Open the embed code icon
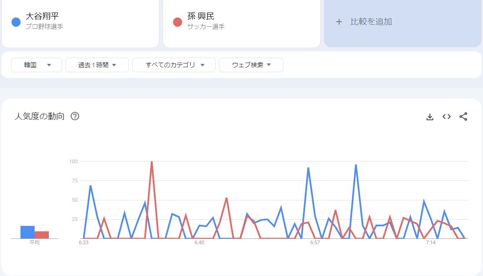Image resolution: width=483 pixels, height=276 pixels. click(x=446, y=117)
